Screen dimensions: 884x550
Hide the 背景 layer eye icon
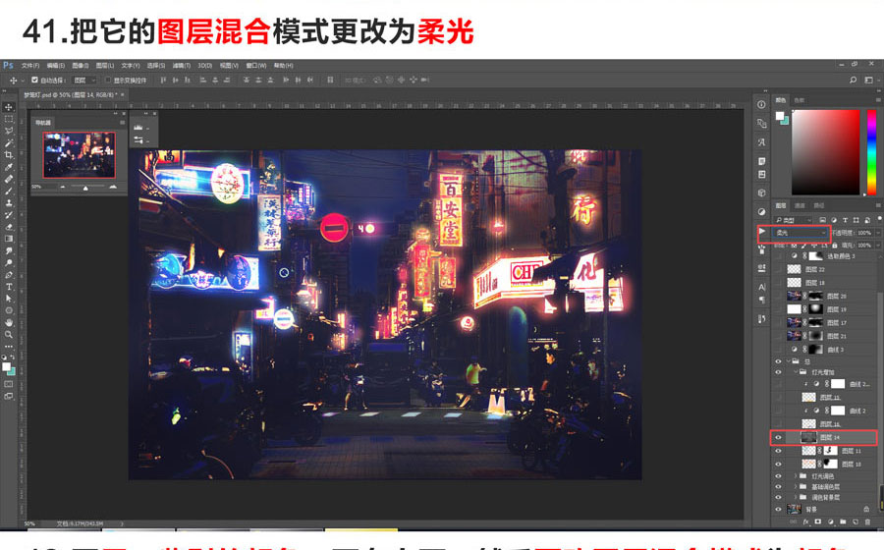pyautogui.click(x=779, y=509)
